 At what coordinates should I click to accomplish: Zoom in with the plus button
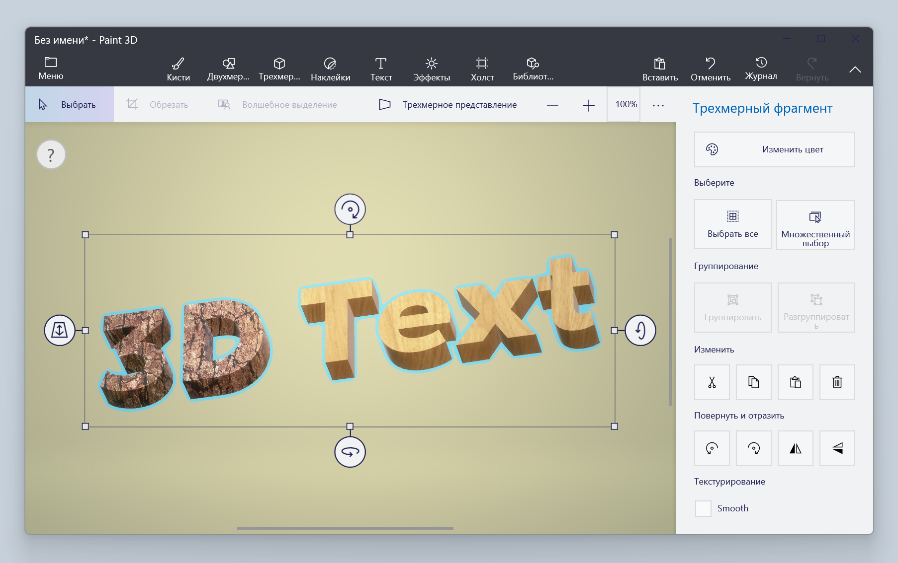(x=588, y=105)
